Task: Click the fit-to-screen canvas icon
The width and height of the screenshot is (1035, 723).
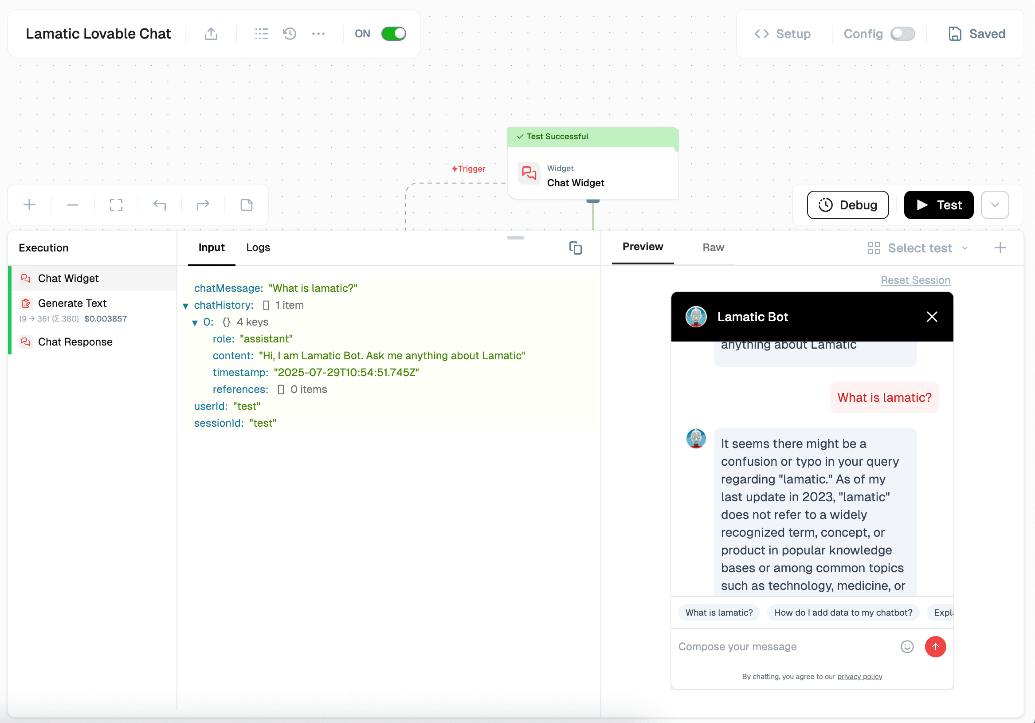Action: tap(116, 205)
